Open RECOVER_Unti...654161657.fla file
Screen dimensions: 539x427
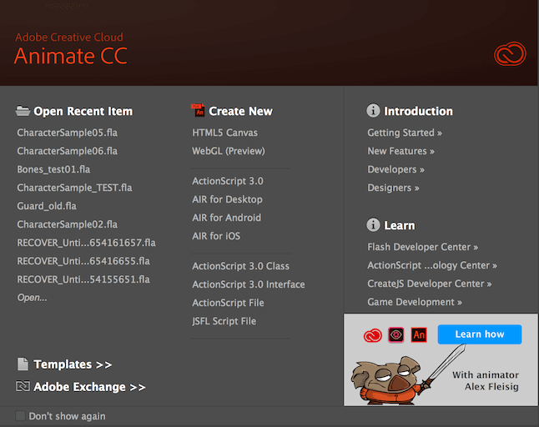pos(86,243)
